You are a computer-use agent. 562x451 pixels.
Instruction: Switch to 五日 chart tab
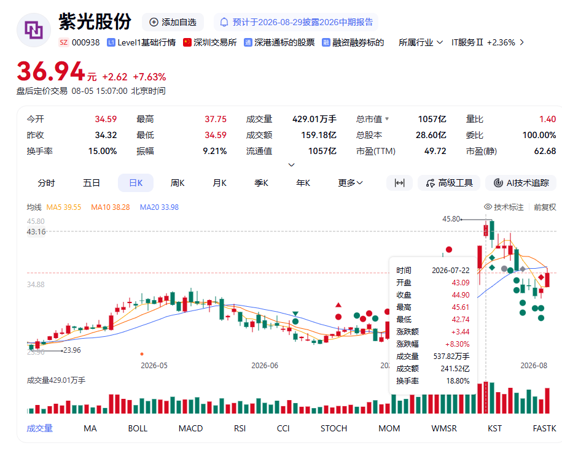91,183
